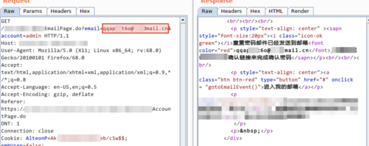Click the Accept-Language header line
369x146 pixels.
point(49,87)
